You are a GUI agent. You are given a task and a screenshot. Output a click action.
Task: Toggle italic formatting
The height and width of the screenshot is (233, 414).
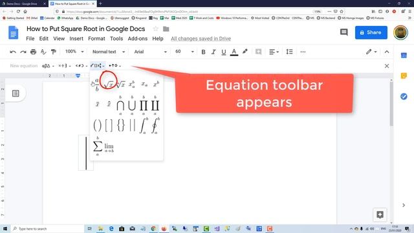pos(213,52)
